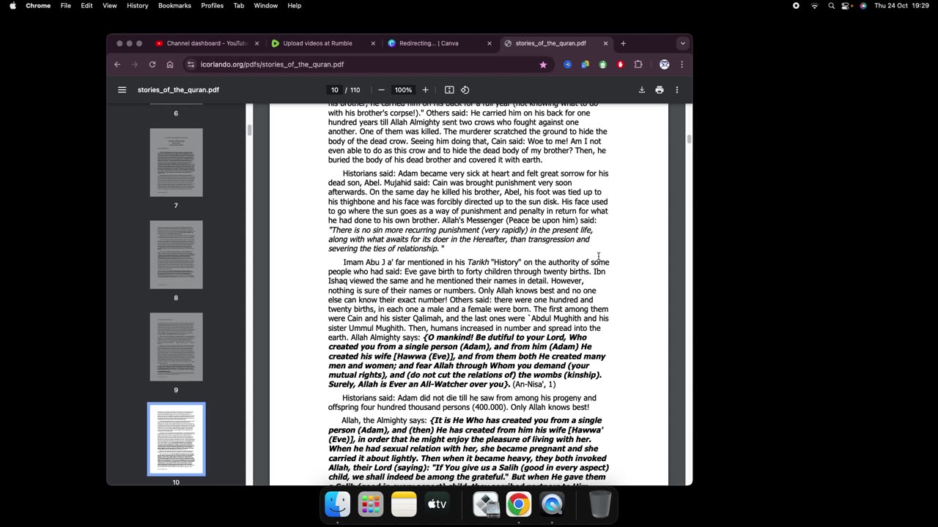Bookmark this page with star icon
Image resolution: width=938 pixels, height=527 pixels.
pyautogui.click(x=543, y=64)
